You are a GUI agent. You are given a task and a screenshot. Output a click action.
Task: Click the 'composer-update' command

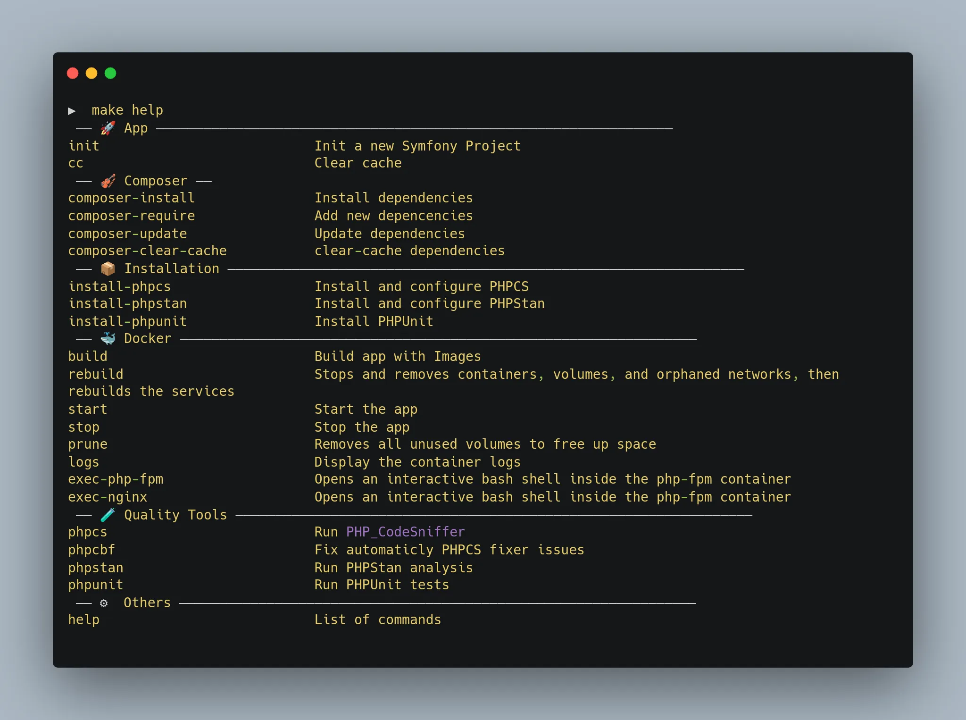(128, 234)
